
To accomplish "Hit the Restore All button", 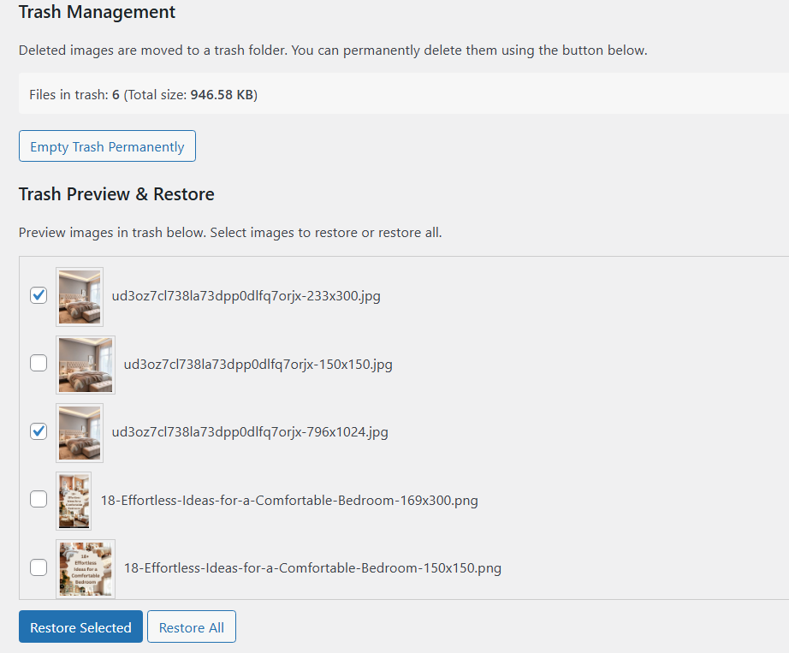I will [192, 627].
